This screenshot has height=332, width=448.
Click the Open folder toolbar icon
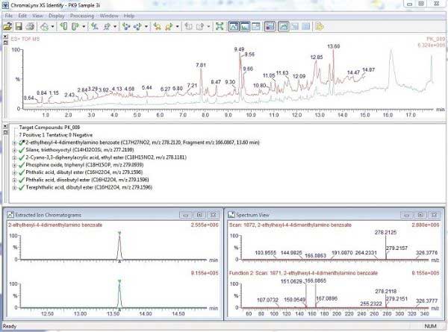click(x=7, y=26)
